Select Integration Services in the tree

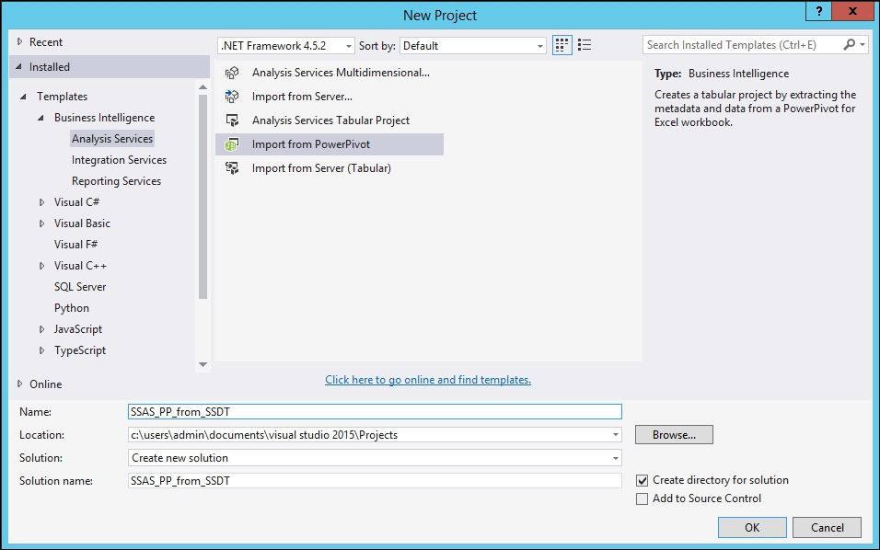119,160
